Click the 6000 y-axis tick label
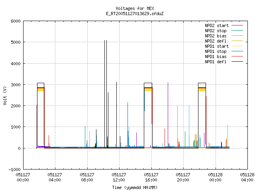The height and width of the screenshot is (191, 255). click(16, 21)
